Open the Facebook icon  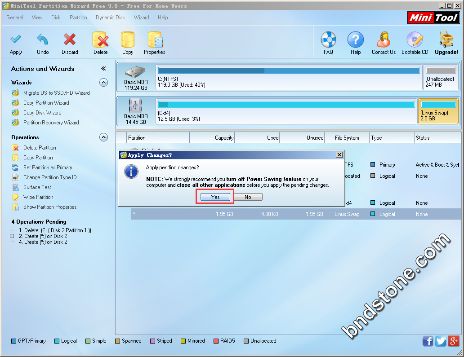click(428, 341)
